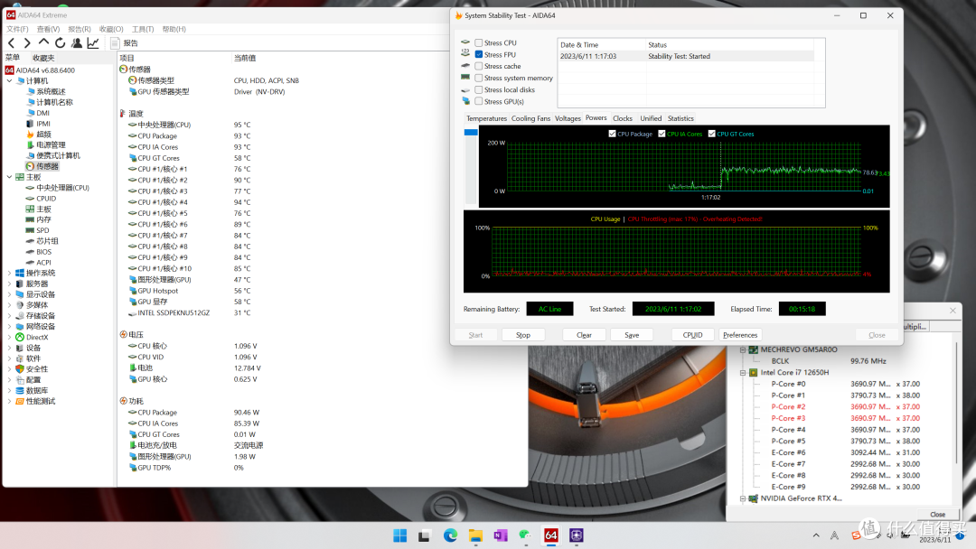Open the 工具(T) menu
976x549 pixels.
pyautogui.click(x=142, y=29)
